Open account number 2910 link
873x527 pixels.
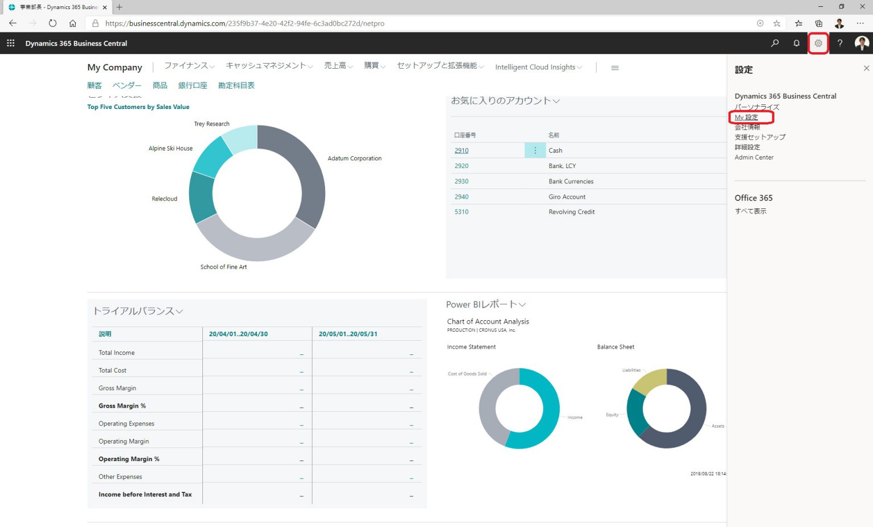[x=462, y=150]
